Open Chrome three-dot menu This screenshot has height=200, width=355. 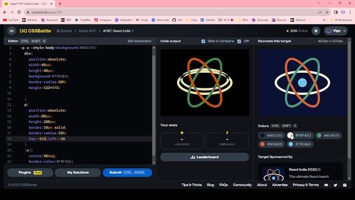pos(350,12)
